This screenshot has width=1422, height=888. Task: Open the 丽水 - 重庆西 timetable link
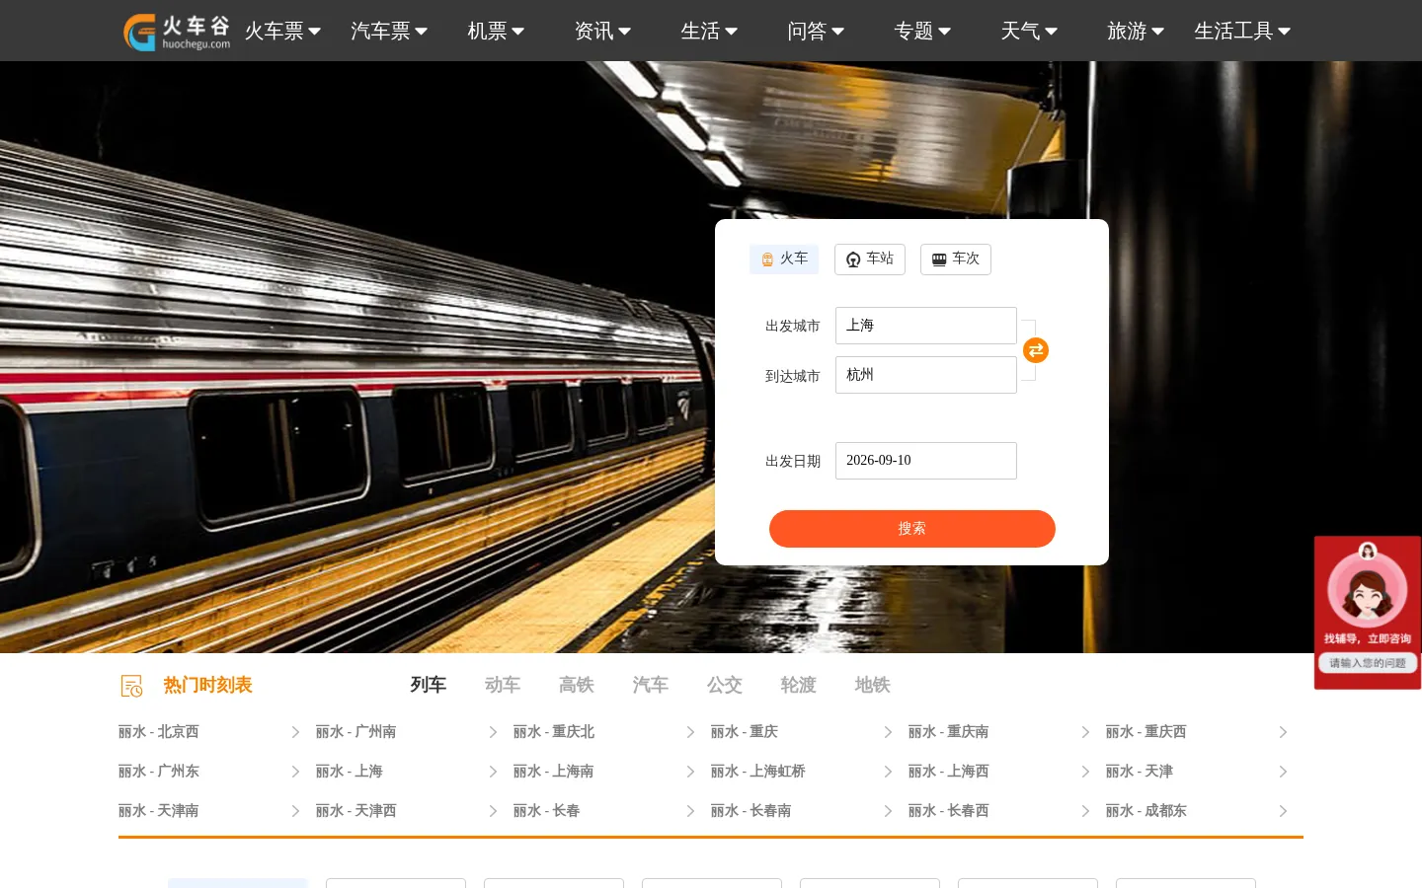[x=1146, y=732]
